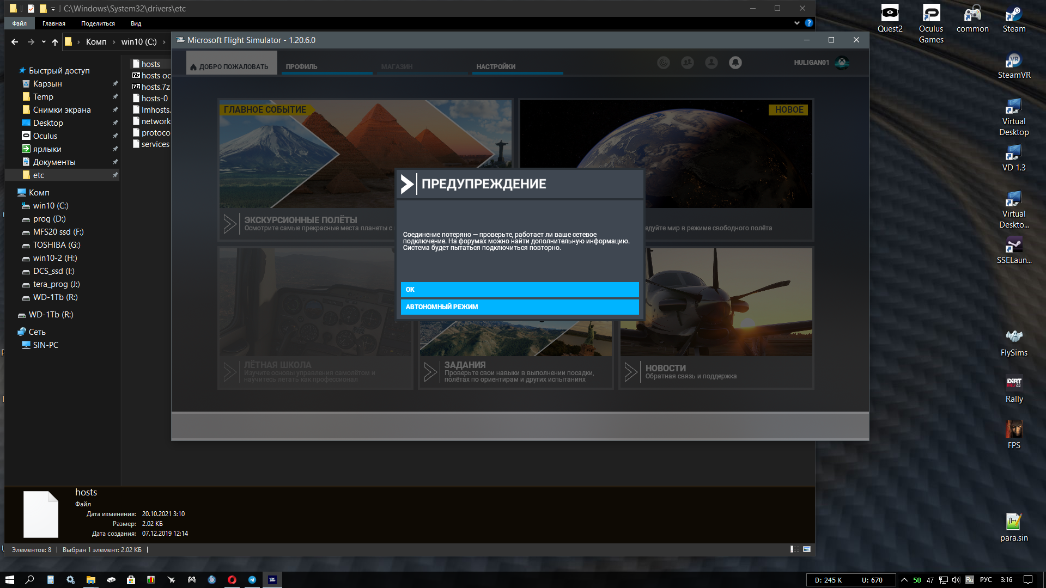Switch to large icons view toggle
The height and width of the screenshot is (588, 1046).
pos(807,549)
